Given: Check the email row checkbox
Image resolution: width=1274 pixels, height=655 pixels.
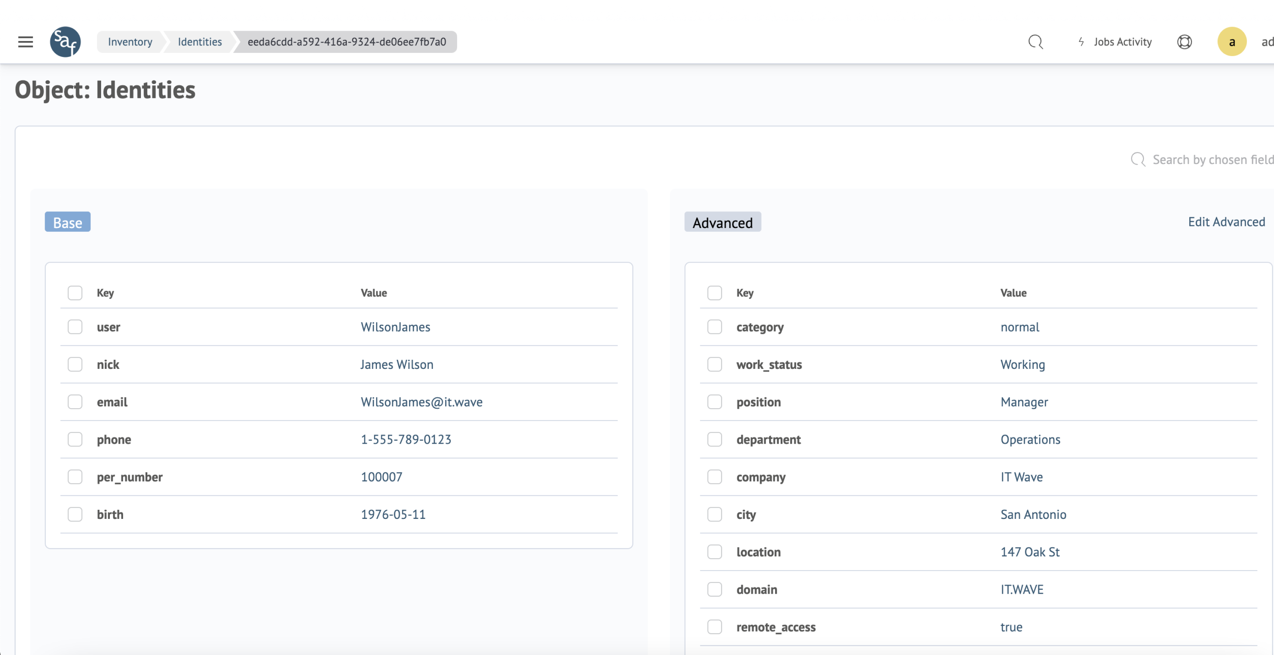Looking at the screenshot, I should coord(75,402).
